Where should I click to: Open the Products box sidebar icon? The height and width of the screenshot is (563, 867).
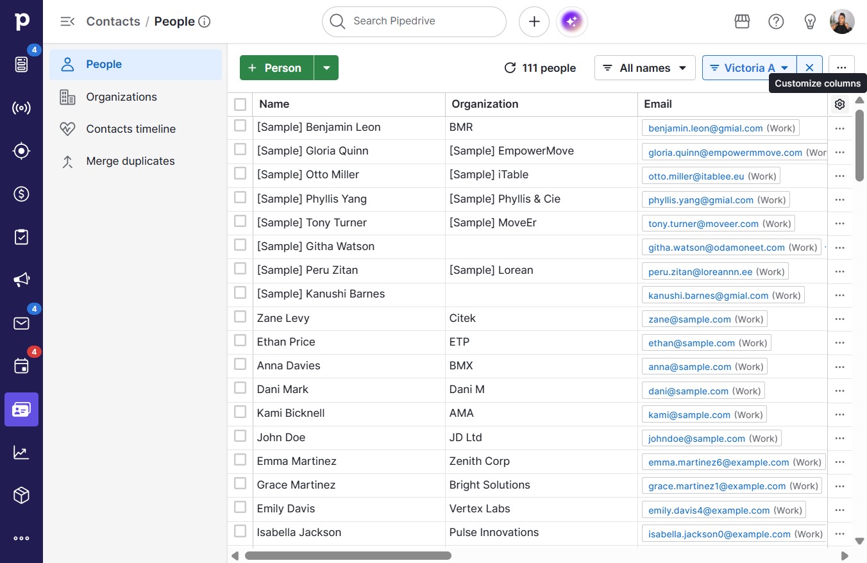pyautogui.click(x=21, y=495)
